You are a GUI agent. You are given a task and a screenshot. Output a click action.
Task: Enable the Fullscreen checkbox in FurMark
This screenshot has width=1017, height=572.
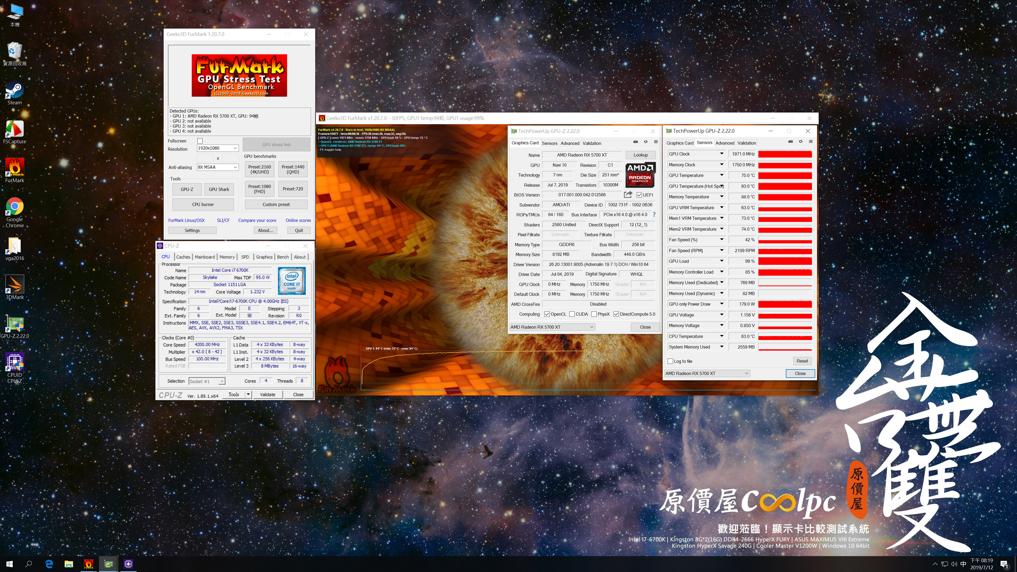[200, 141]
